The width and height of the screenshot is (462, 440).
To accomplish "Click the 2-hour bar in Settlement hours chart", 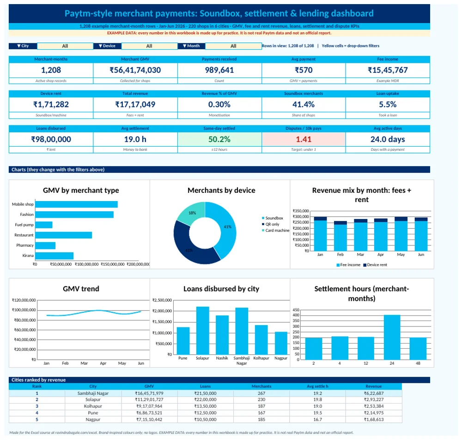I will [314, 349].
